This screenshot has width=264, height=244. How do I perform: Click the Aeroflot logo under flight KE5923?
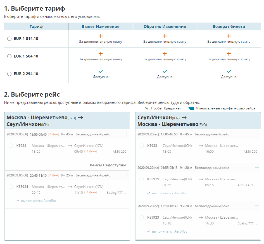pyautogui.click(x=148, y=231)
